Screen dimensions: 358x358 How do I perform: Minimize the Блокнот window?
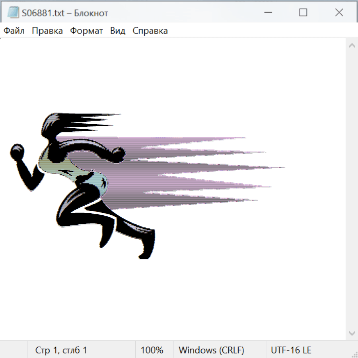(268, 13)
